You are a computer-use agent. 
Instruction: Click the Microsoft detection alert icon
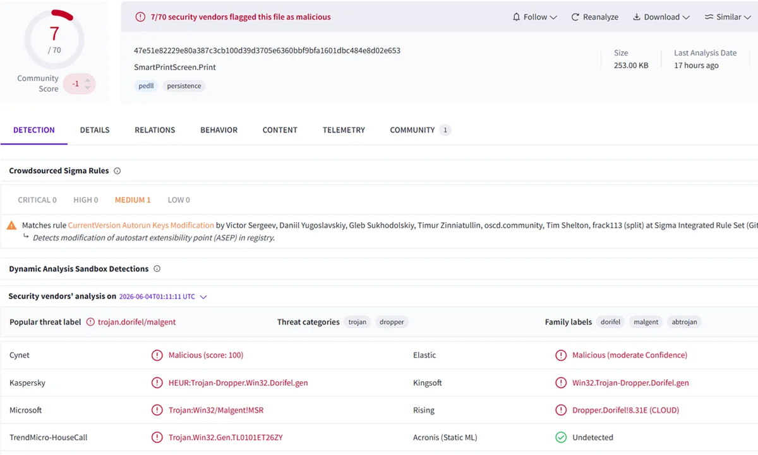coord(157,410)
